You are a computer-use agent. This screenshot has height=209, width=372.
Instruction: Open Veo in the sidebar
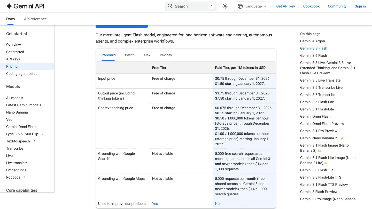point(9,119)
